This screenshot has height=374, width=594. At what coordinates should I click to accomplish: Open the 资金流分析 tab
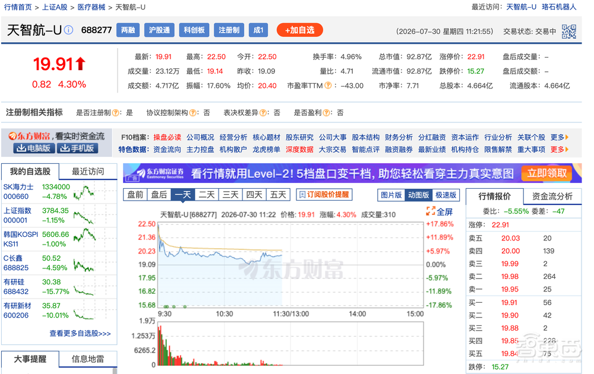[552, 196]
